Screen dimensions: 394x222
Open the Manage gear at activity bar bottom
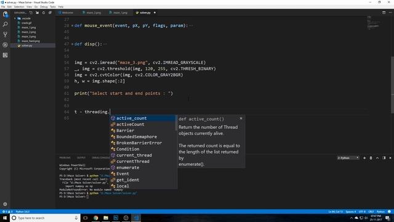coord(5,204)
